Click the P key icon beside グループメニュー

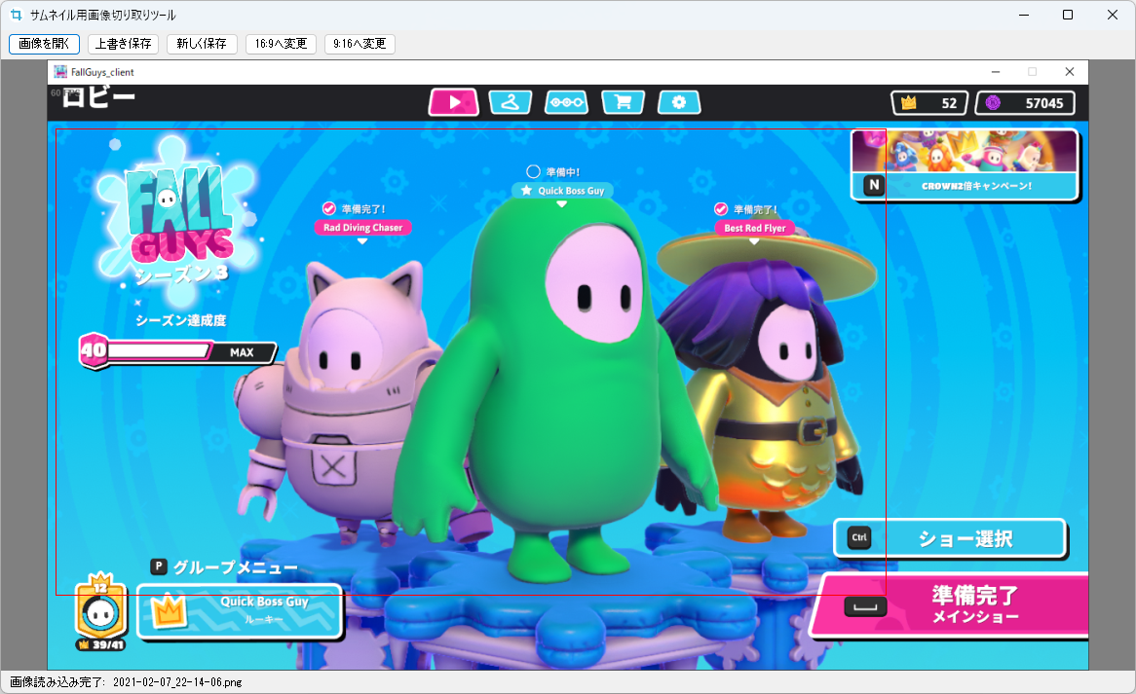(159, 566)
